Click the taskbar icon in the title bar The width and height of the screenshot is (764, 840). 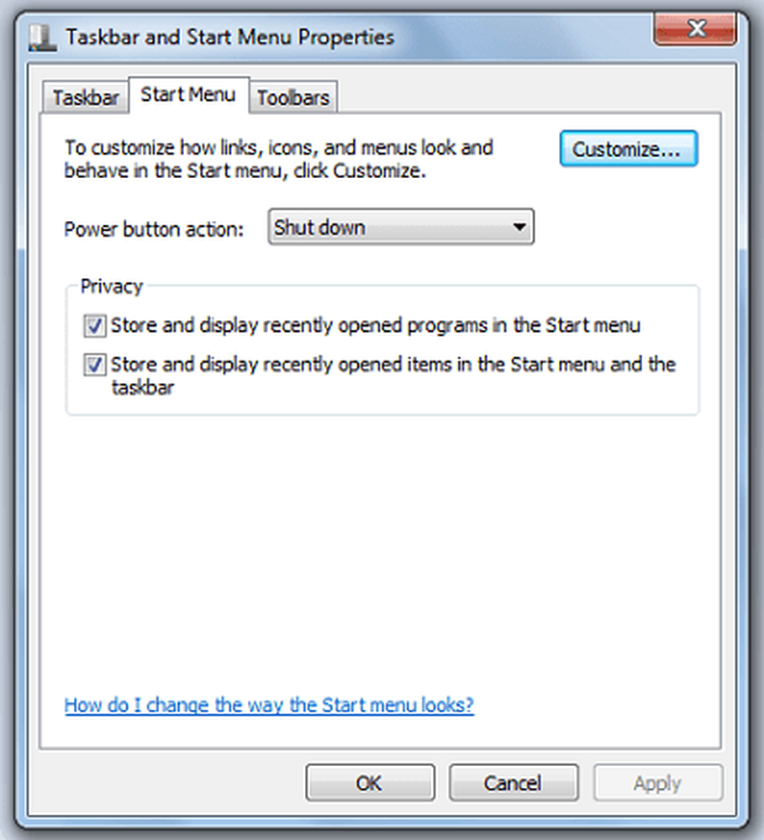point(42,38)
